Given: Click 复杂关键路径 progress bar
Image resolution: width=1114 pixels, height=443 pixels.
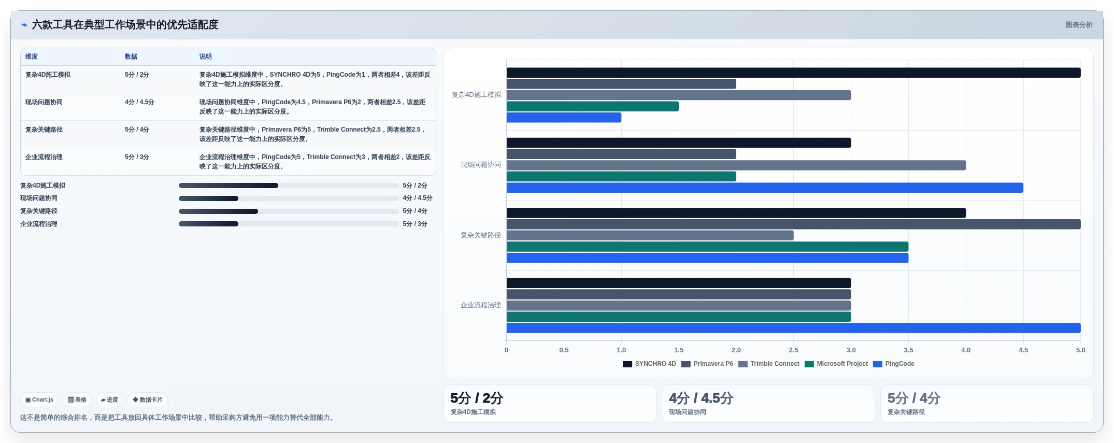Looking at the screenshot, I should [289, 211].
